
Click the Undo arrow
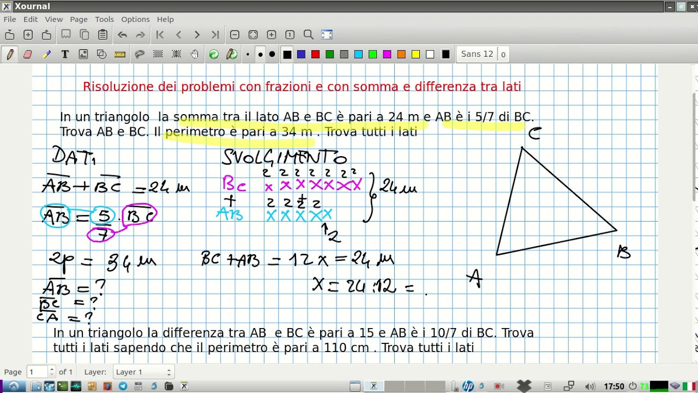click(x=122, y=35)
